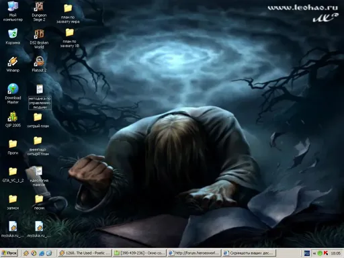Screen dimensions: 344x258
Task: Select the GTA_VC_1_2 folder
Action: [x=13, y=175]
